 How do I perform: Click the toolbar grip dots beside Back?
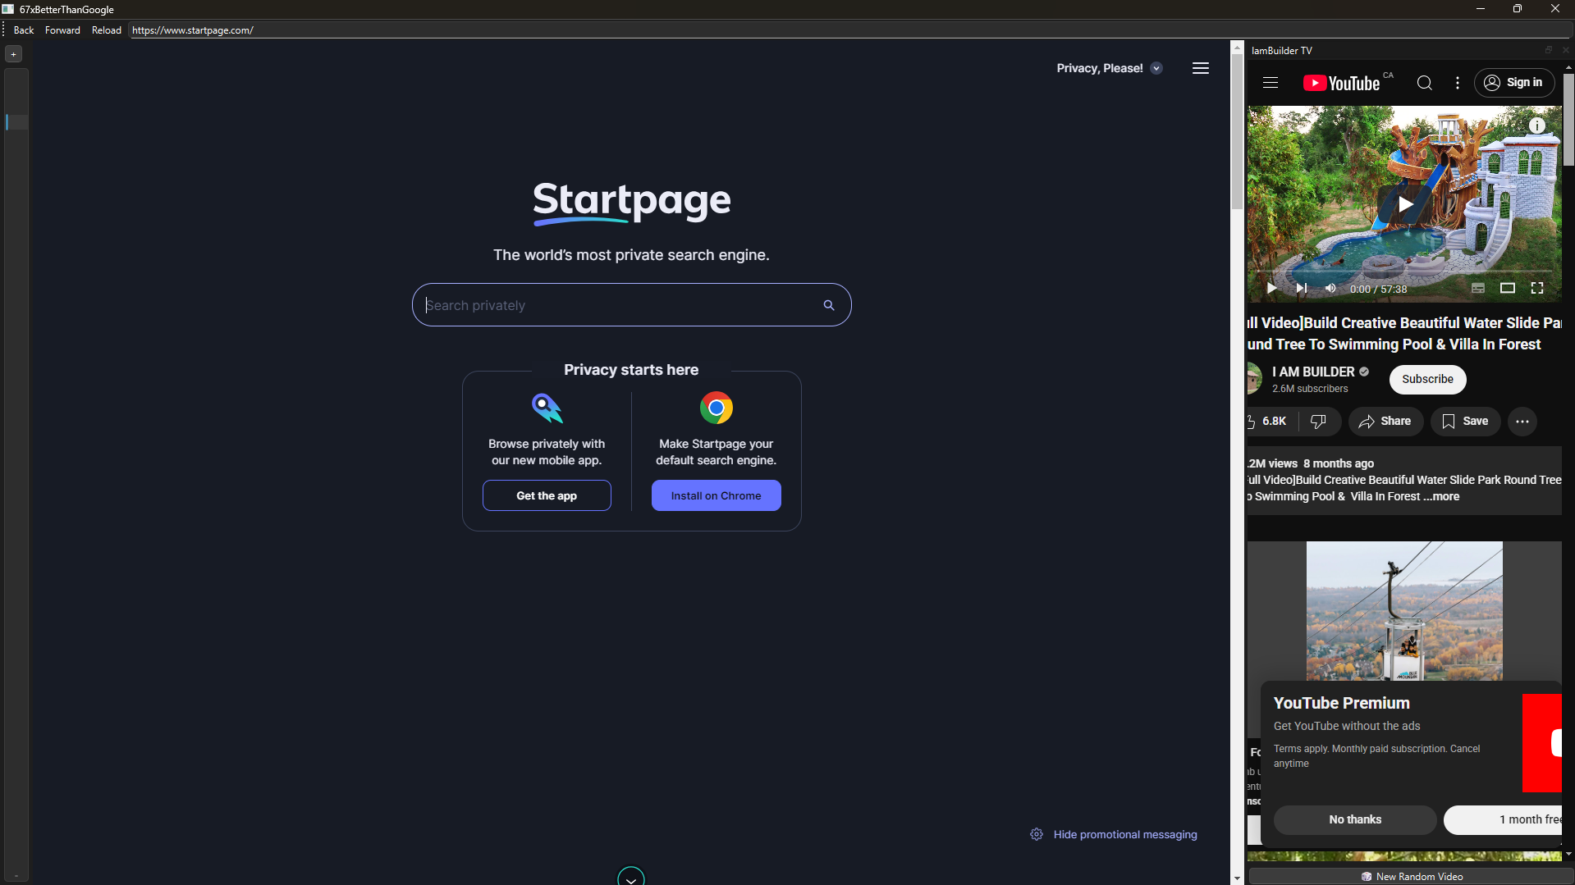(4, 30)
